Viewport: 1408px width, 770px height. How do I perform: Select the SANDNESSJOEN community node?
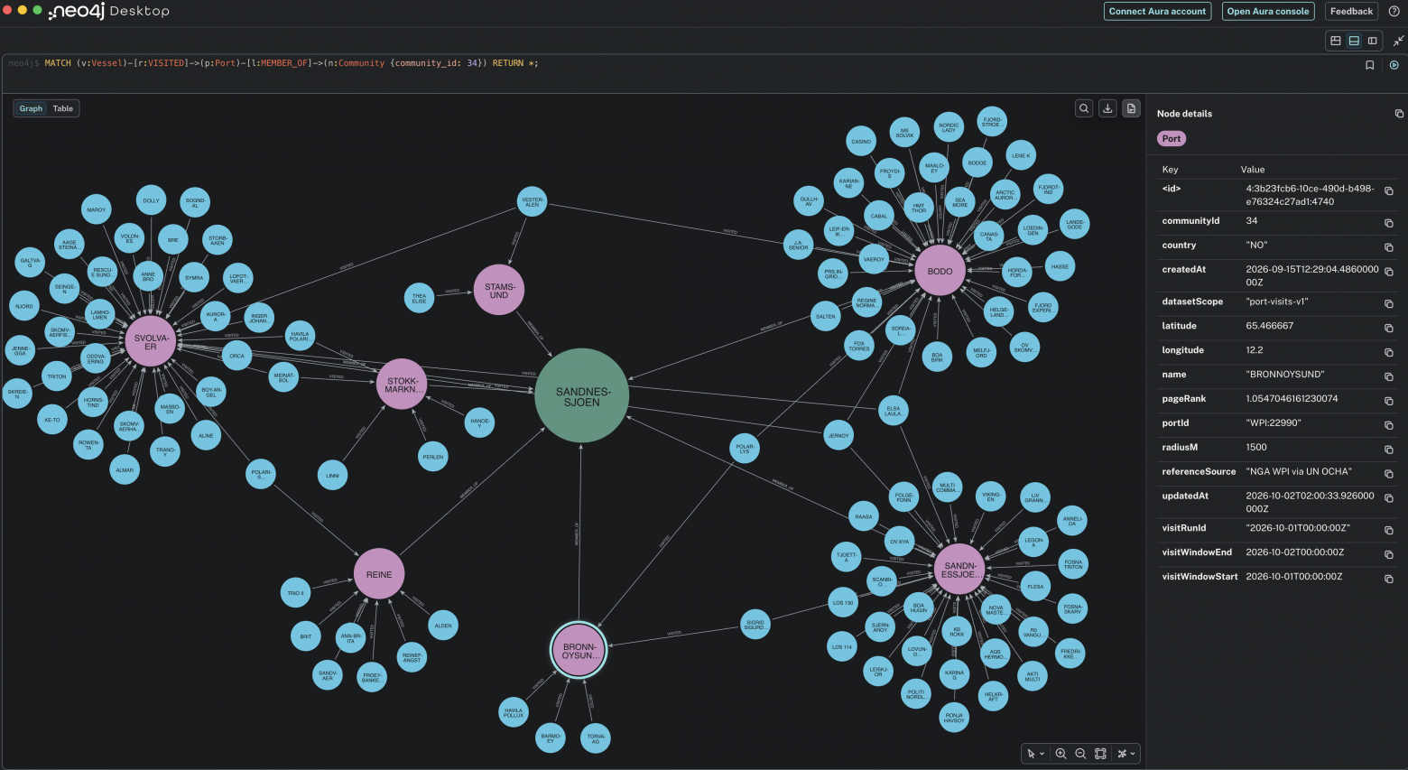[x=582, y=396]
